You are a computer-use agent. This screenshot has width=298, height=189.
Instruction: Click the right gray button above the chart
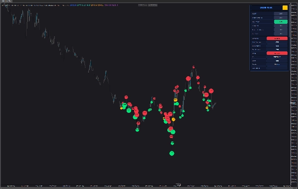(x=152, y=5)
